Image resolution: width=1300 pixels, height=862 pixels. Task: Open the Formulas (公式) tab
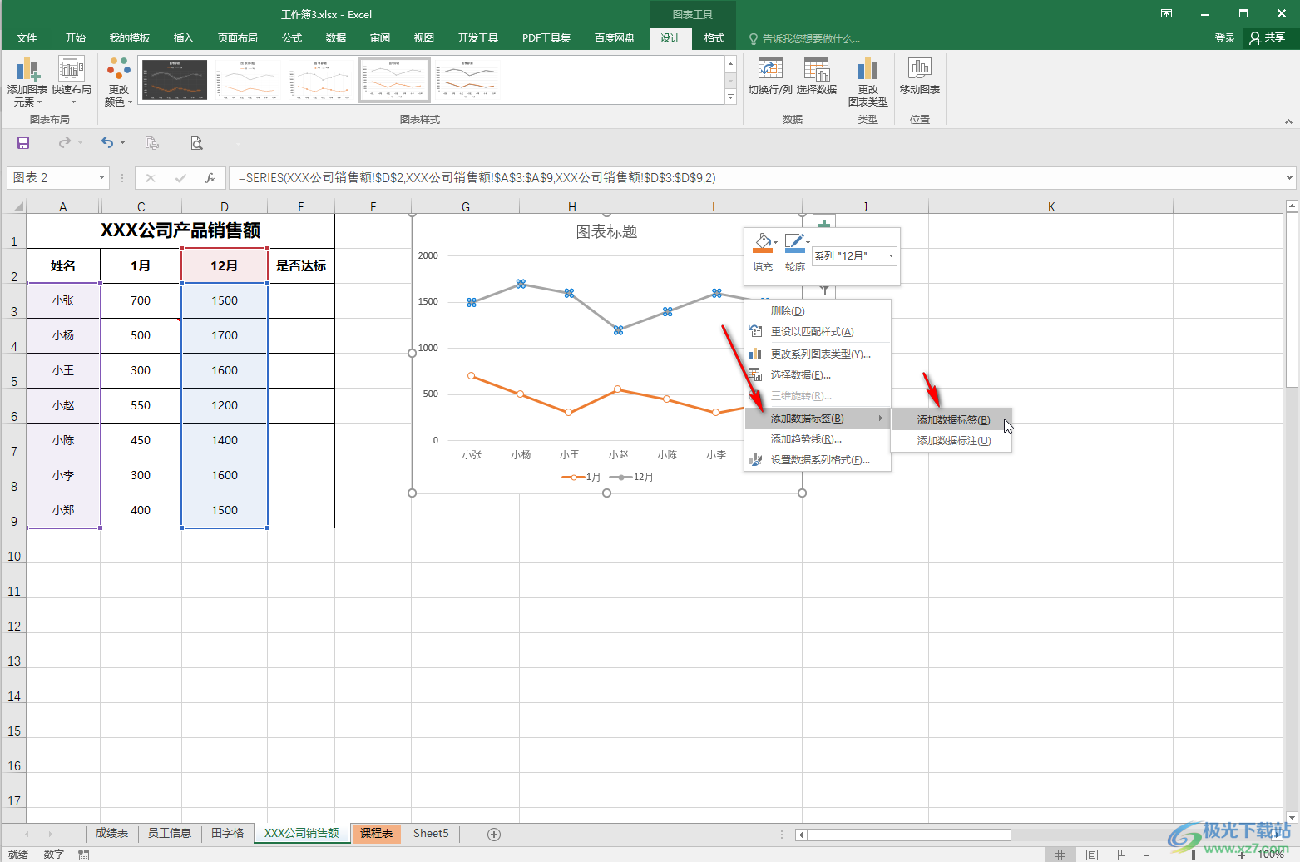(x=292, y=37)
